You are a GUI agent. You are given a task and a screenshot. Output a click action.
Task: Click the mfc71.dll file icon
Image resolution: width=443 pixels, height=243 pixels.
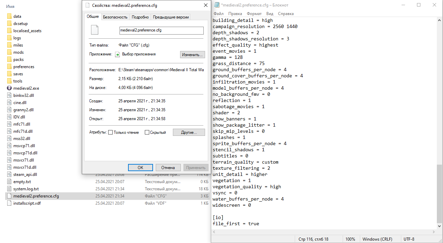9,124
